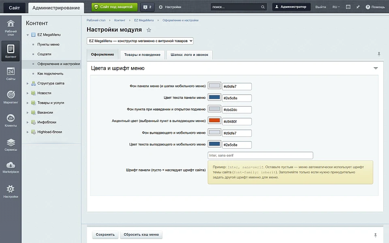
Task: Open the Администратор profile button
Action: point(291,7)
